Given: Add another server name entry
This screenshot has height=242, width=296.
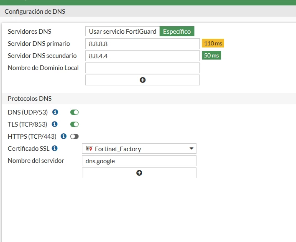Looking at the screenshot, I should coord(139,173).
